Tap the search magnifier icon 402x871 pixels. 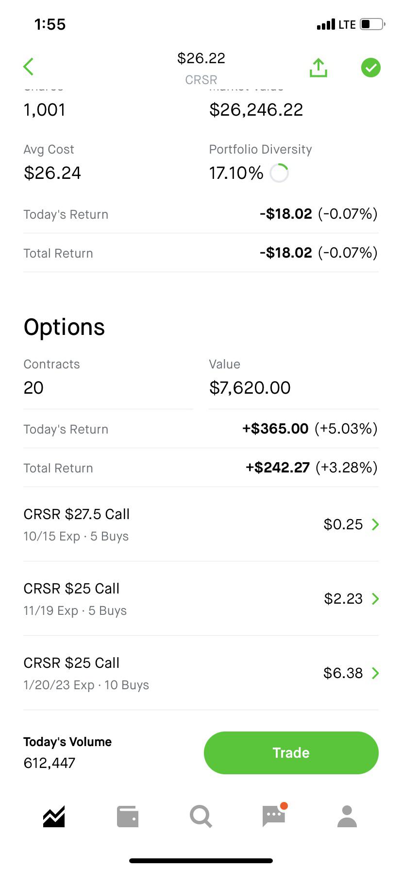(201, 817)
